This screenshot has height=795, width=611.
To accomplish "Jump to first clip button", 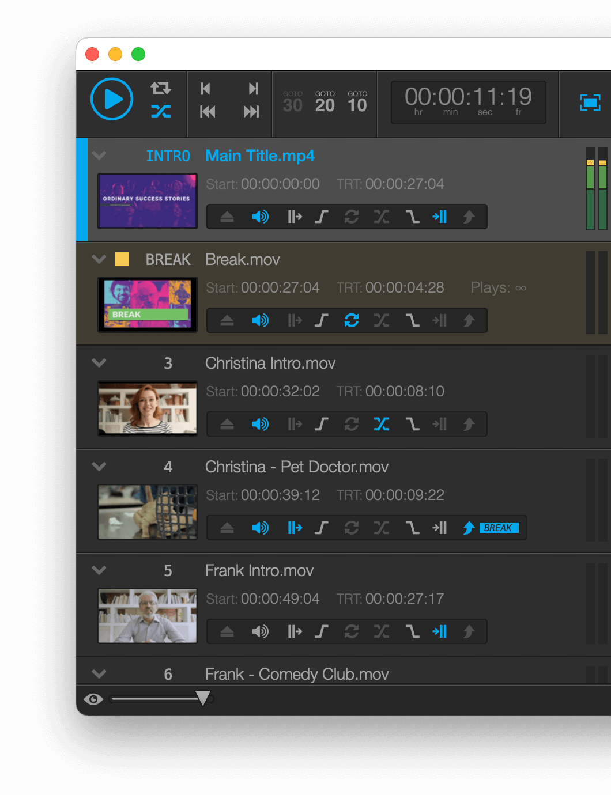I will pyautogui.click(x=208, y=112).
